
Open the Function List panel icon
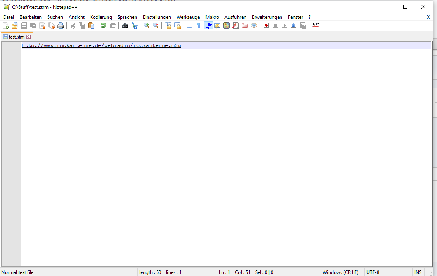tap(236, 25)
